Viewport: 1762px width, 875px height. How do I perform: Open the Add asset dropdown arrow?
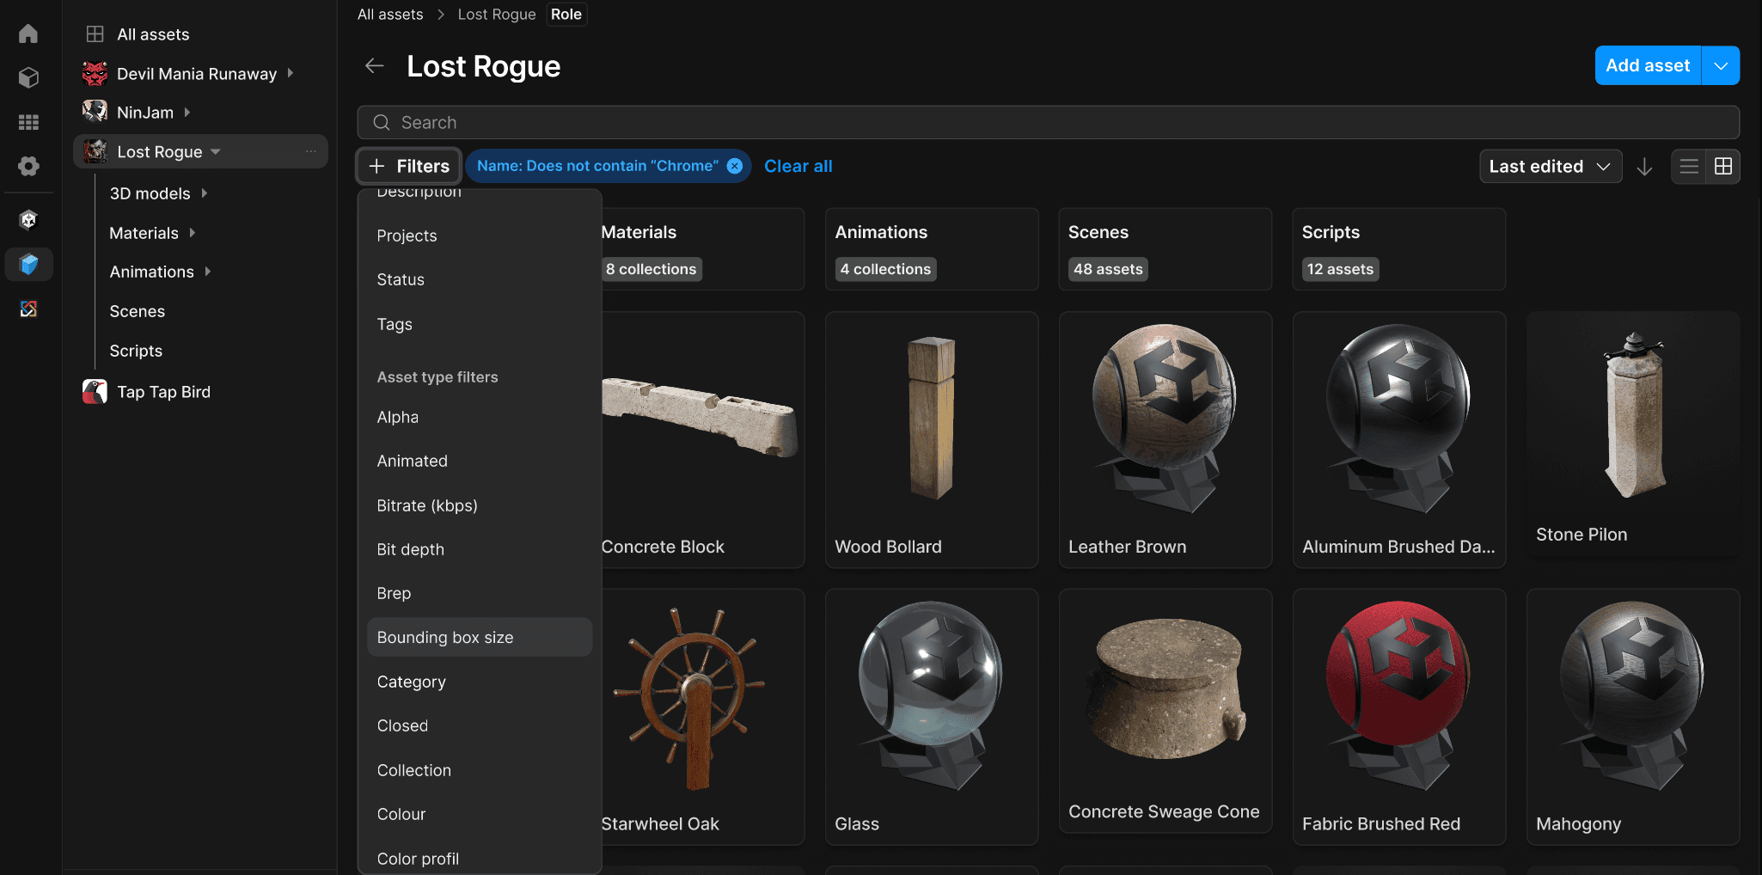point(1720,65)
